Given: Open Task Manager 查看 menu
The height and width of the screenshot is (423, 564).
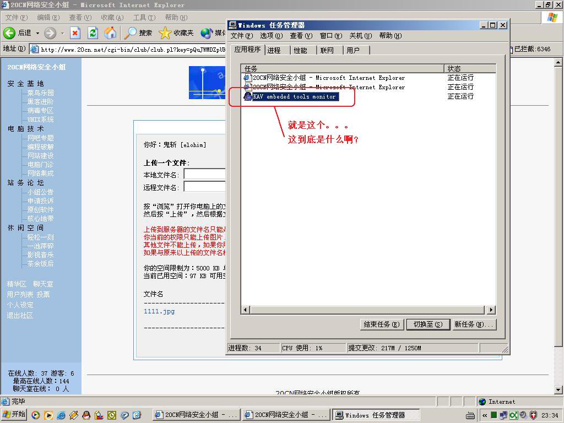Looking at the screenshot, I should [x=301, y=36].
